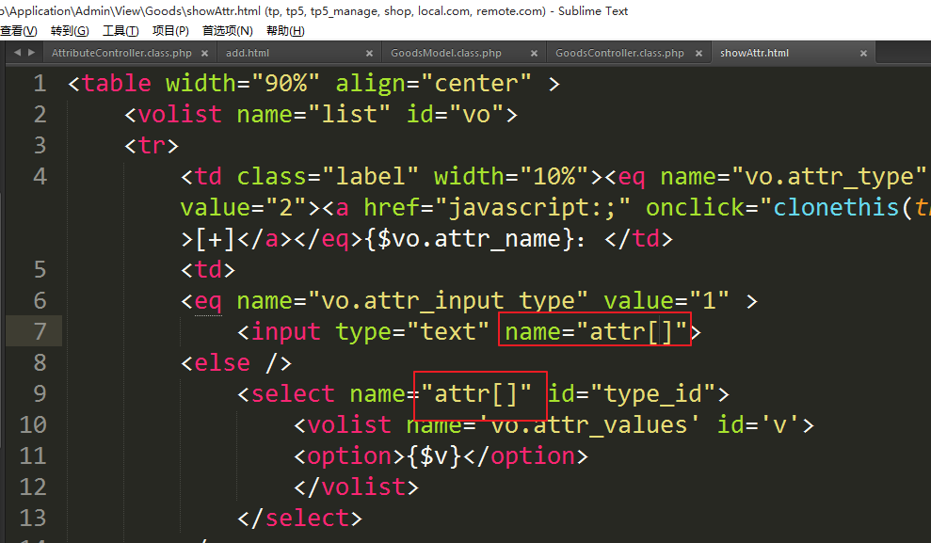The height and width of the screenshot is (543, 931).
Task: Open the 转到(G) menu
Action: 70,31
